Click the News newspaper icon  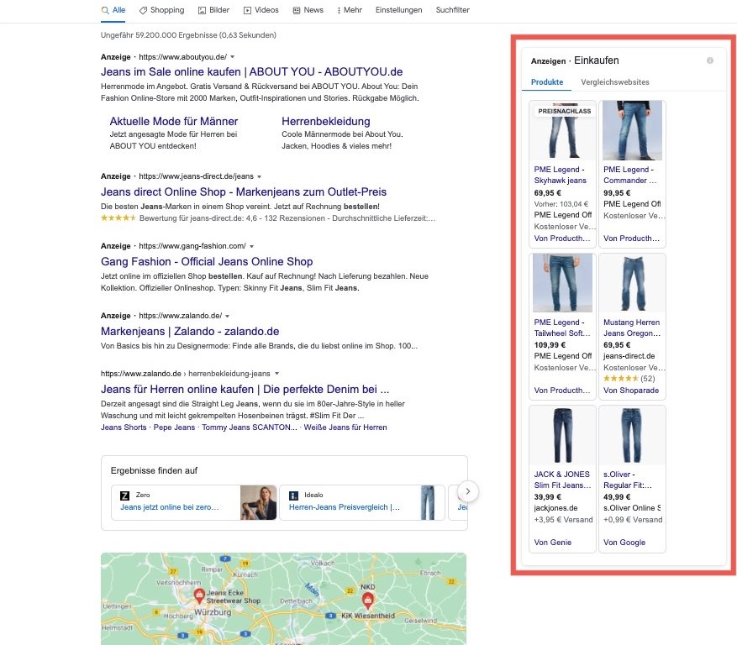297,10
